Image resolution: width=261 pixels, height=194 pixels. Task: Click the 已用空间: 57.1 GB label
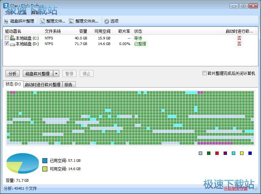point(65,161)
